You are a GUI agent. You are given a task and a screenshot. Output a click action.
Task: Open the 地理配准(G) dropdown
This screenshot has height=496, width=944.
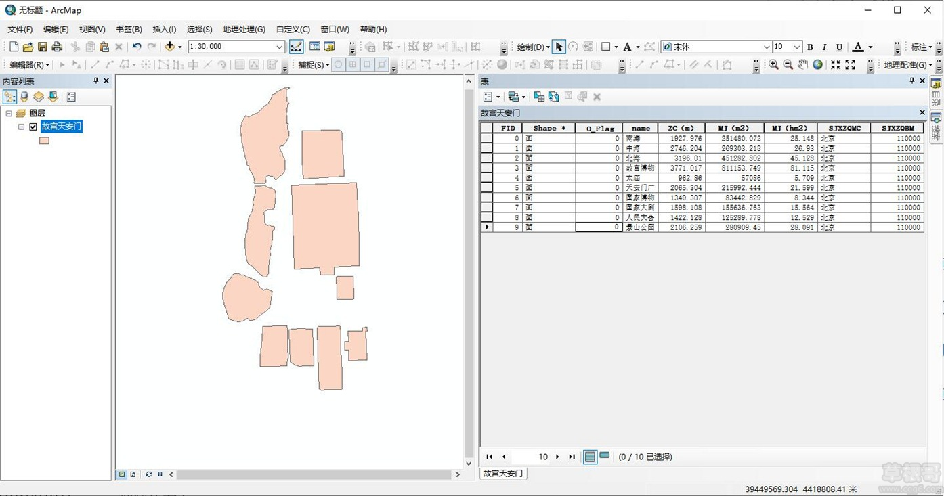click(x=908, y=65)
